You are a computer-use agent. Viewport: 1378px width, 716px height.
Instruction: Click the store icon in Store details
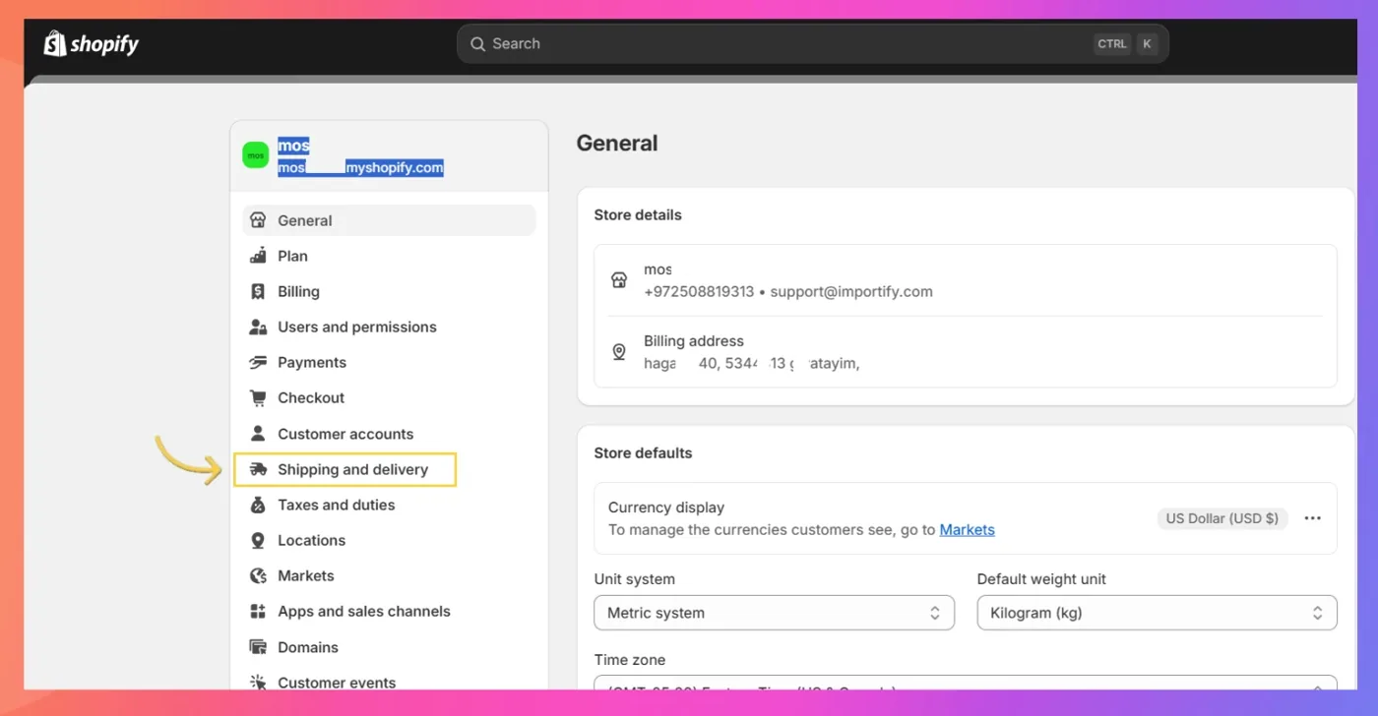click(x=619, y=280)
